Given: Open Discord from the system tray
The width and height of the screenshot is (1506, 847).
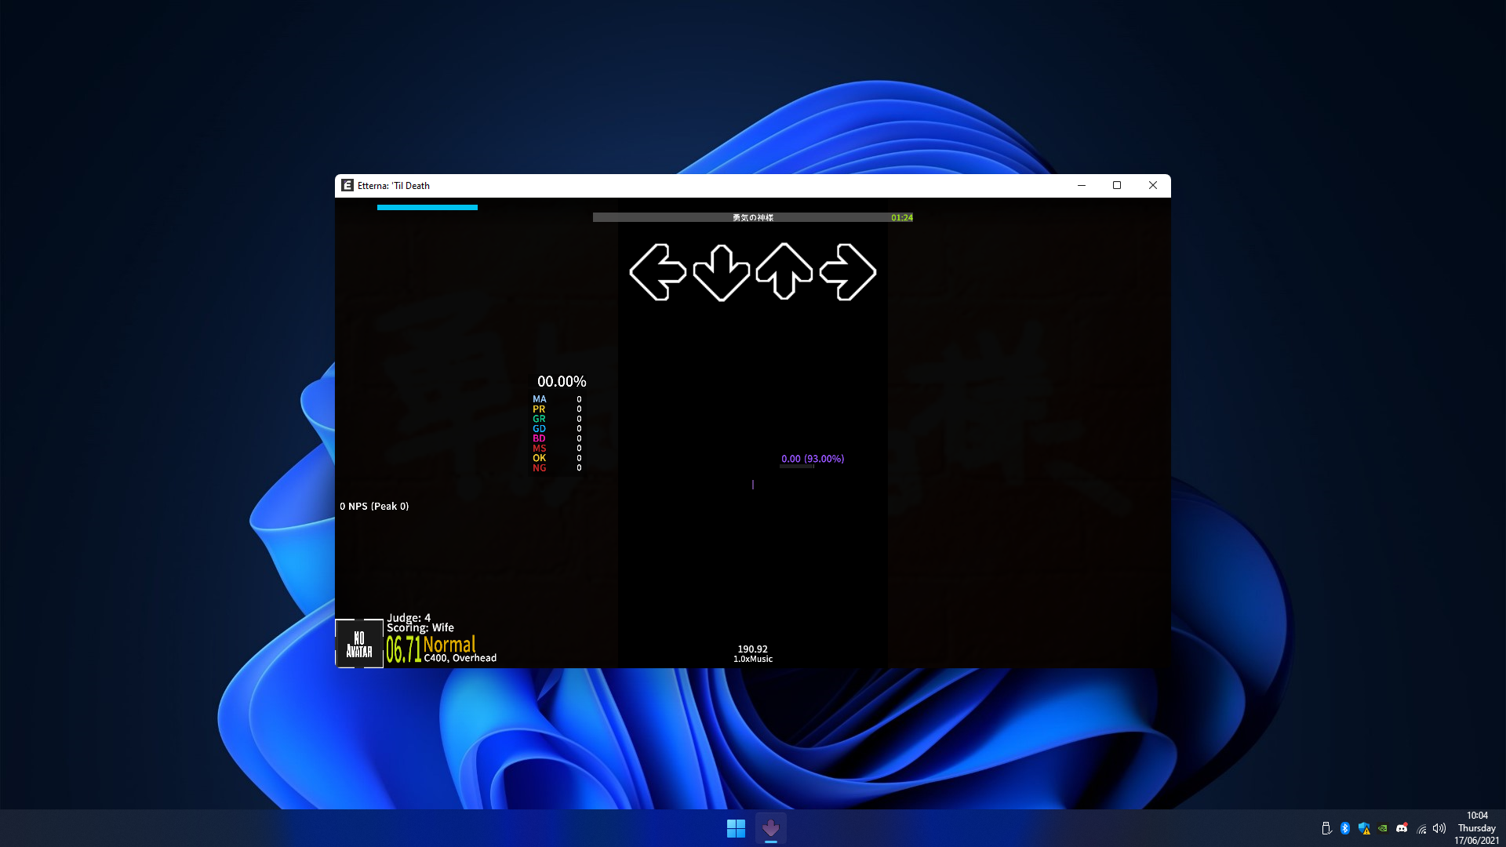Looking at the screenshot, I should click(x=1402, y=828).
